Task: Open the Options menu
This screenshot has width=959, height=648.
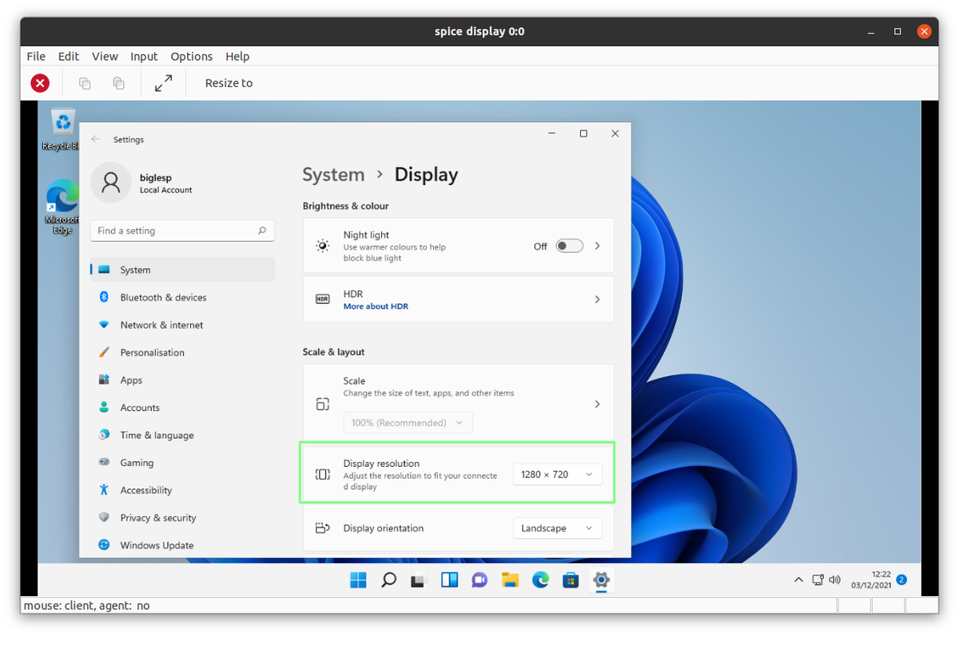Action: click(191, 56)
